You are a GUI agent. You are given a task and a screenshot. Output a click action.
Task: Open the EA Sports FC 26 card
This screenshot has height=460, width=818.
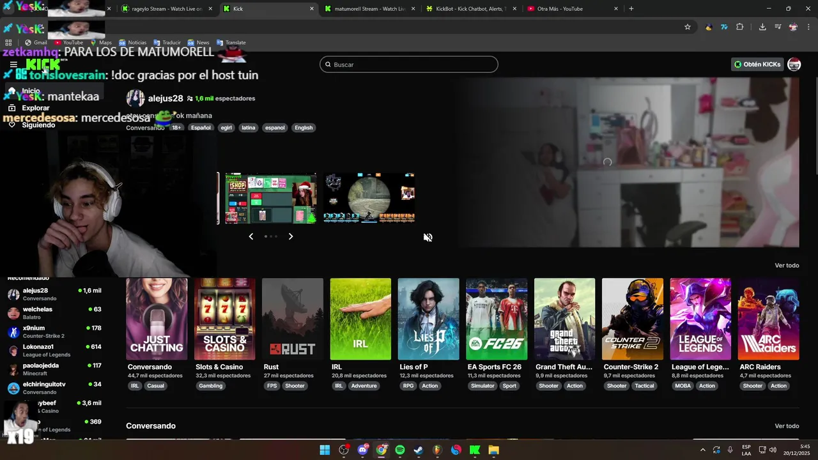point(497,319)
